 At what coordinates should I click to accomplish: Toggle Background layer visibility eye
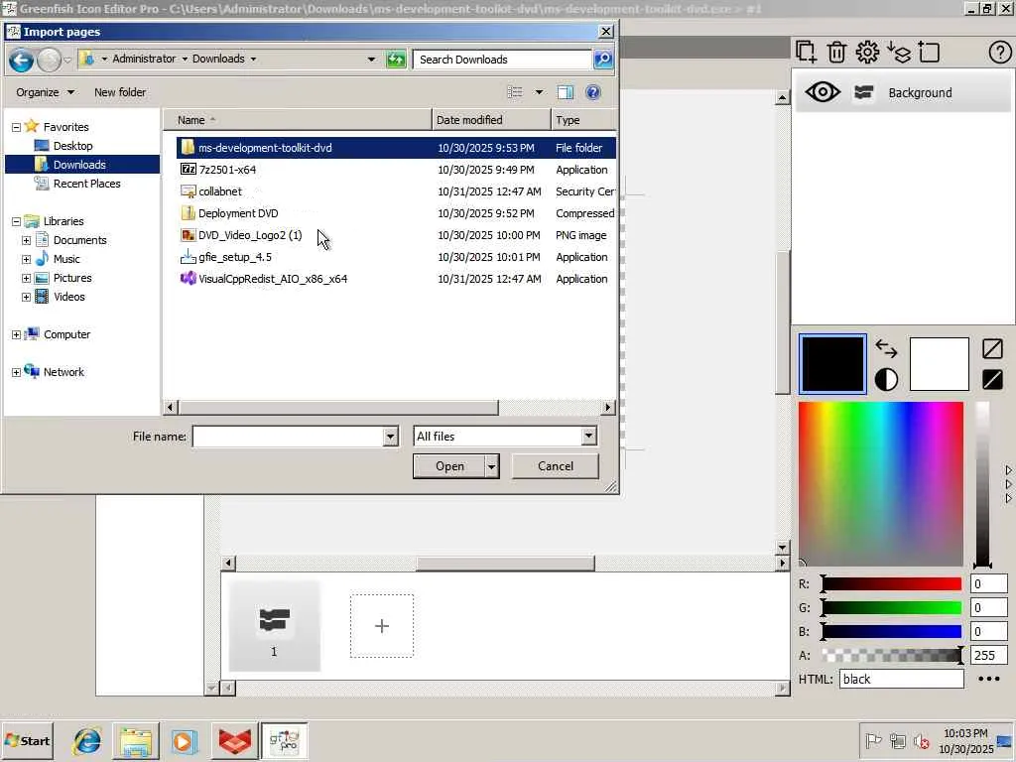pyautogui.click(x=823, y=92)
